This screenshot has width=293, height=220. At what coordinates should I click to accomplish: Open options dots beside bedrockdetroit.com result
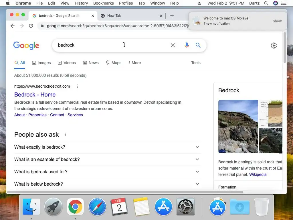77,86
